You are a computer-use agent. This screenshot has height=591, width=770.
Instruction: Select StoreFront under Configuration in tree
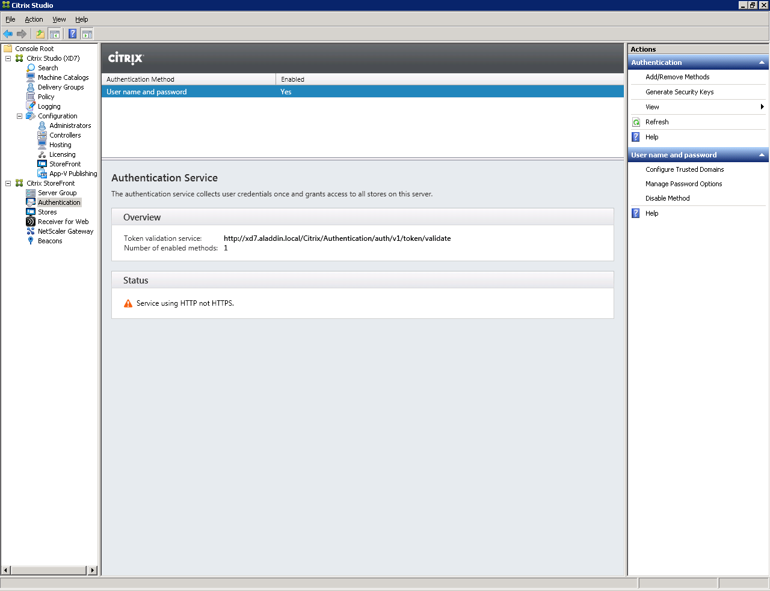(x=65, y=164)
